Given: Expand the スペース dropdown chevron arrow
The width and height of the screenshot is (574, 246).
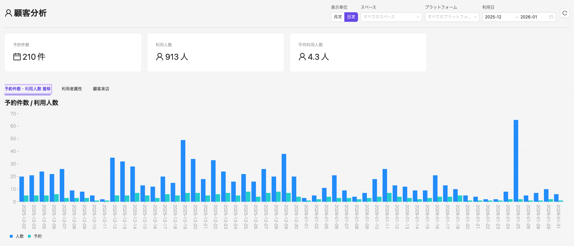Looking at the screenshot, I should (x=418, y=17).
